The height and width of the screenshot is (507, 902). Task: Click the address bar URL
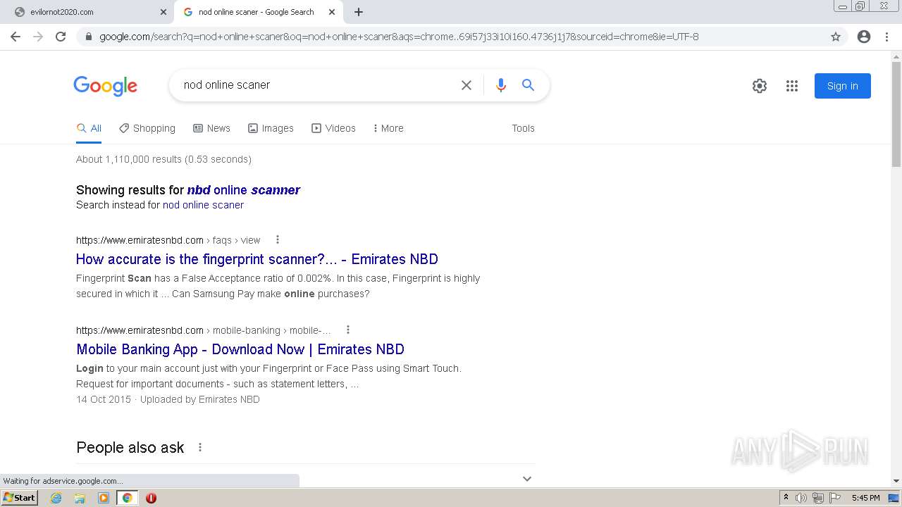(x=399, y=37)
